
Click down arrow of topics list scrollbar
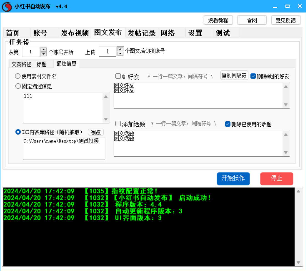[286, 152]
